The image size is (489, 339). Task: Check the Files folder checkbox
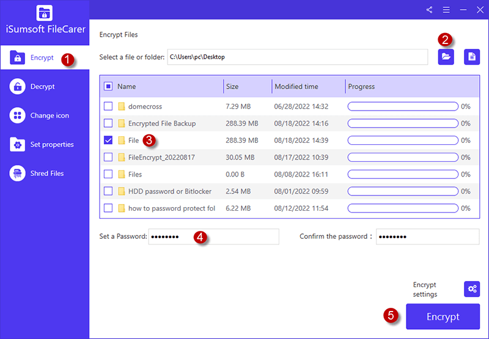click(x=108, y=174)
